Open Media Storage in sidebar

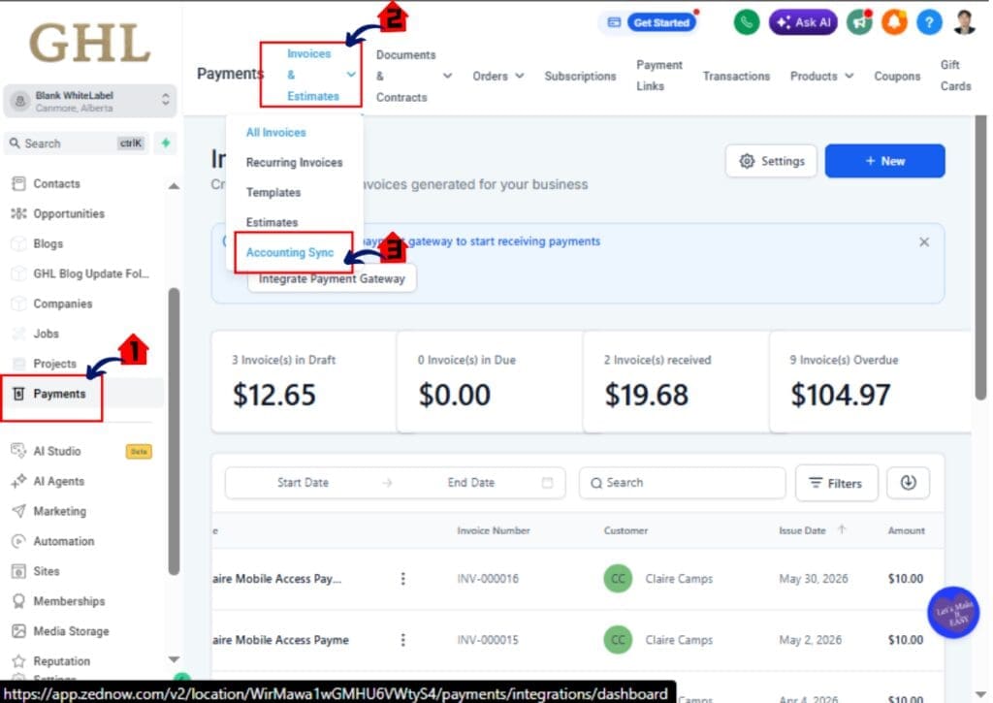tap(70, 631)
